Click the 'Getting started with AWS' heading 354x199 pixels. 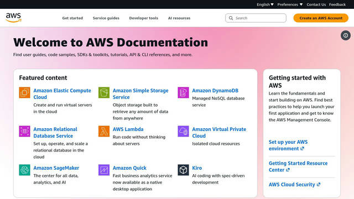coord(297,81)
